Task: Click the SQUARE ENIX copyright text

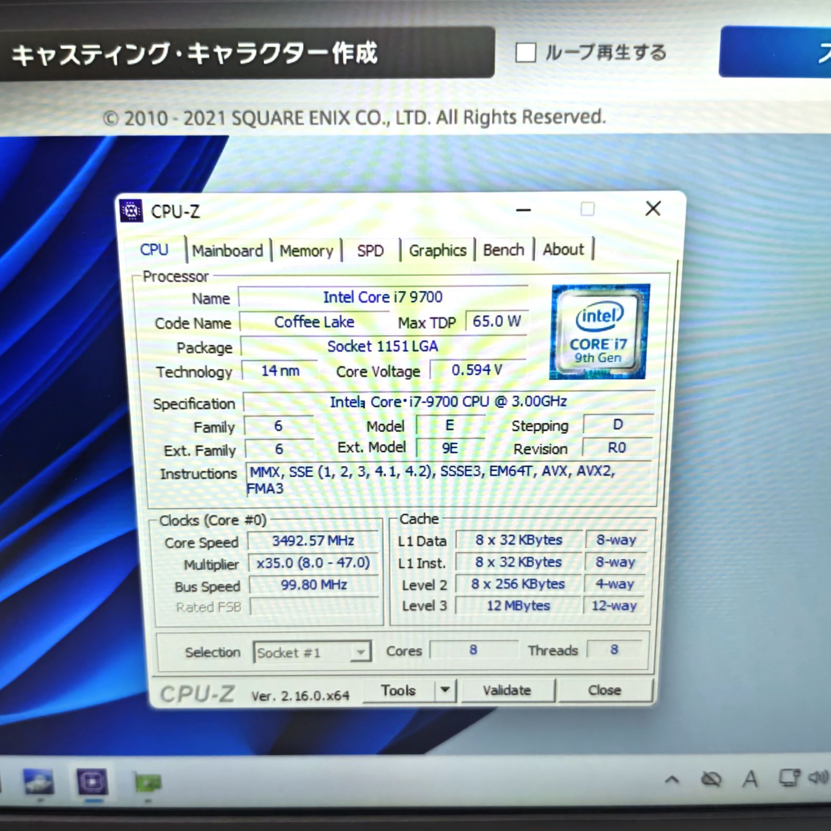Action: [x=355, y=118]
